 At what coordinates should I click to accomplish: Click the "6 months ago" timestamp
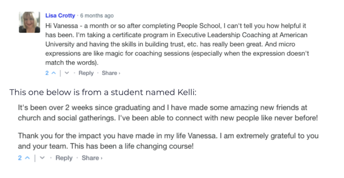point(97,16)
